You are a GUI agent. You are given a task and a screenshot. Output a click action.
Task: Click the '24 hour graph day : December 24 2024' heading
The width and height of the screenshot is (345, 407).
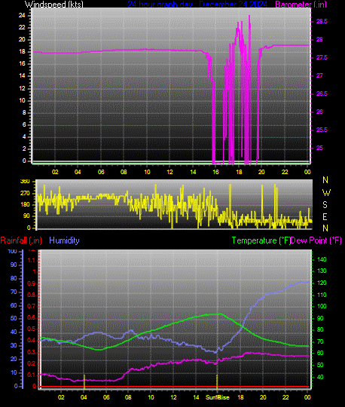coord(197,5)
